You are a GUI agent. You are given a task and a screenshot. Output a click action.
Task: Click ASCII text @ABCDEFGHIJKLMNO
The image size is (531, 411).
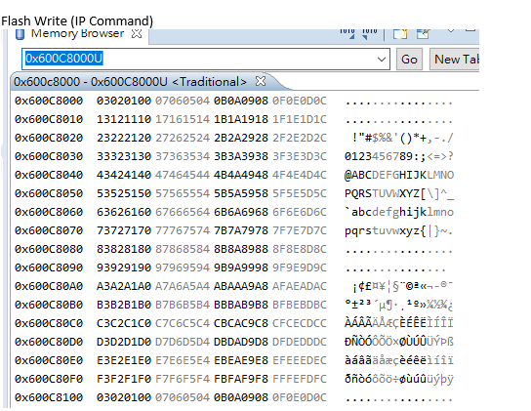pyautogui.click(x=399, y=175)
